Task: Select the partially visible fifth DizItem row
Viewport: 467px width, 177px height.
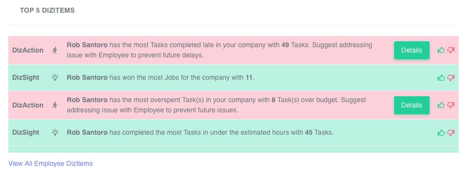Action: tap(233, 149)
